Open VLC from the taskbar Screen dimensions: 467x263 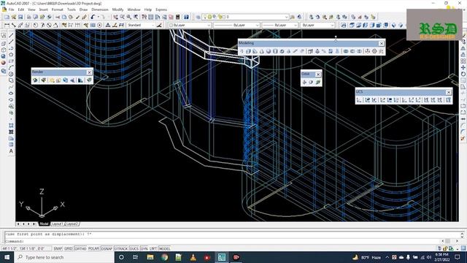pyautogui.click(x=193, y=257)
